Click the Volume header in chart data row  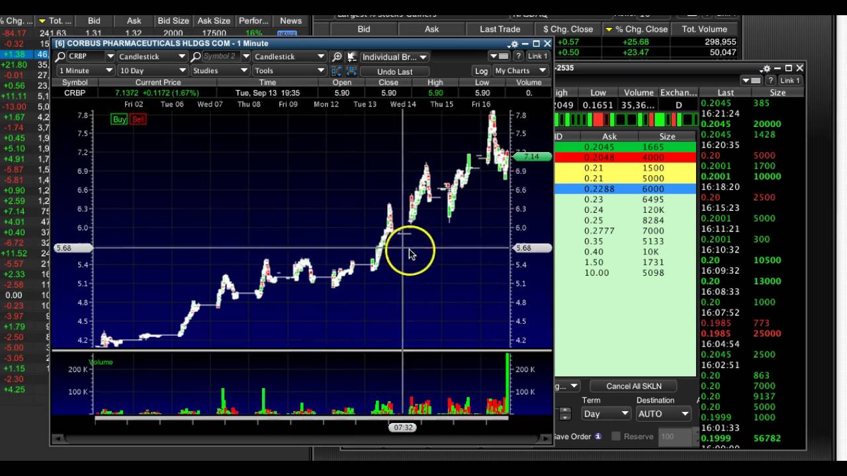pos(529,83)
